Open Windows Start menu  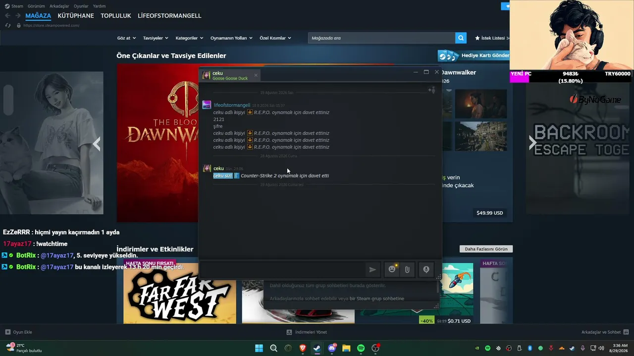pyautogui.click(x=259, y=348)
